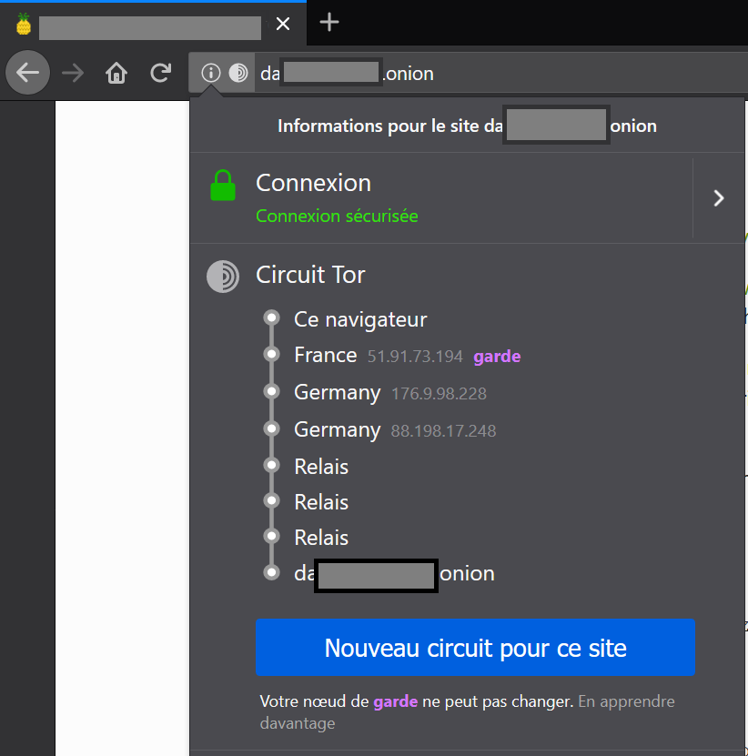
Task: Click the onion circuit icon in address bar
Action: pyautogui.click(x=238, y=73)
